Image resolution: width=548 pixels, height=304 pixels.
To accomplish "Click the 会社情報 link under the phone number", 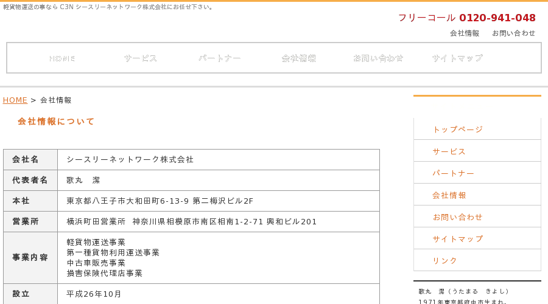I will click(x=465, y=33).
